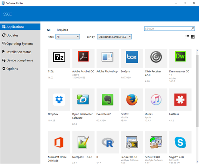Click the Dreamweaver CC 16 title

pyautogui.click(x=179, y=73)
